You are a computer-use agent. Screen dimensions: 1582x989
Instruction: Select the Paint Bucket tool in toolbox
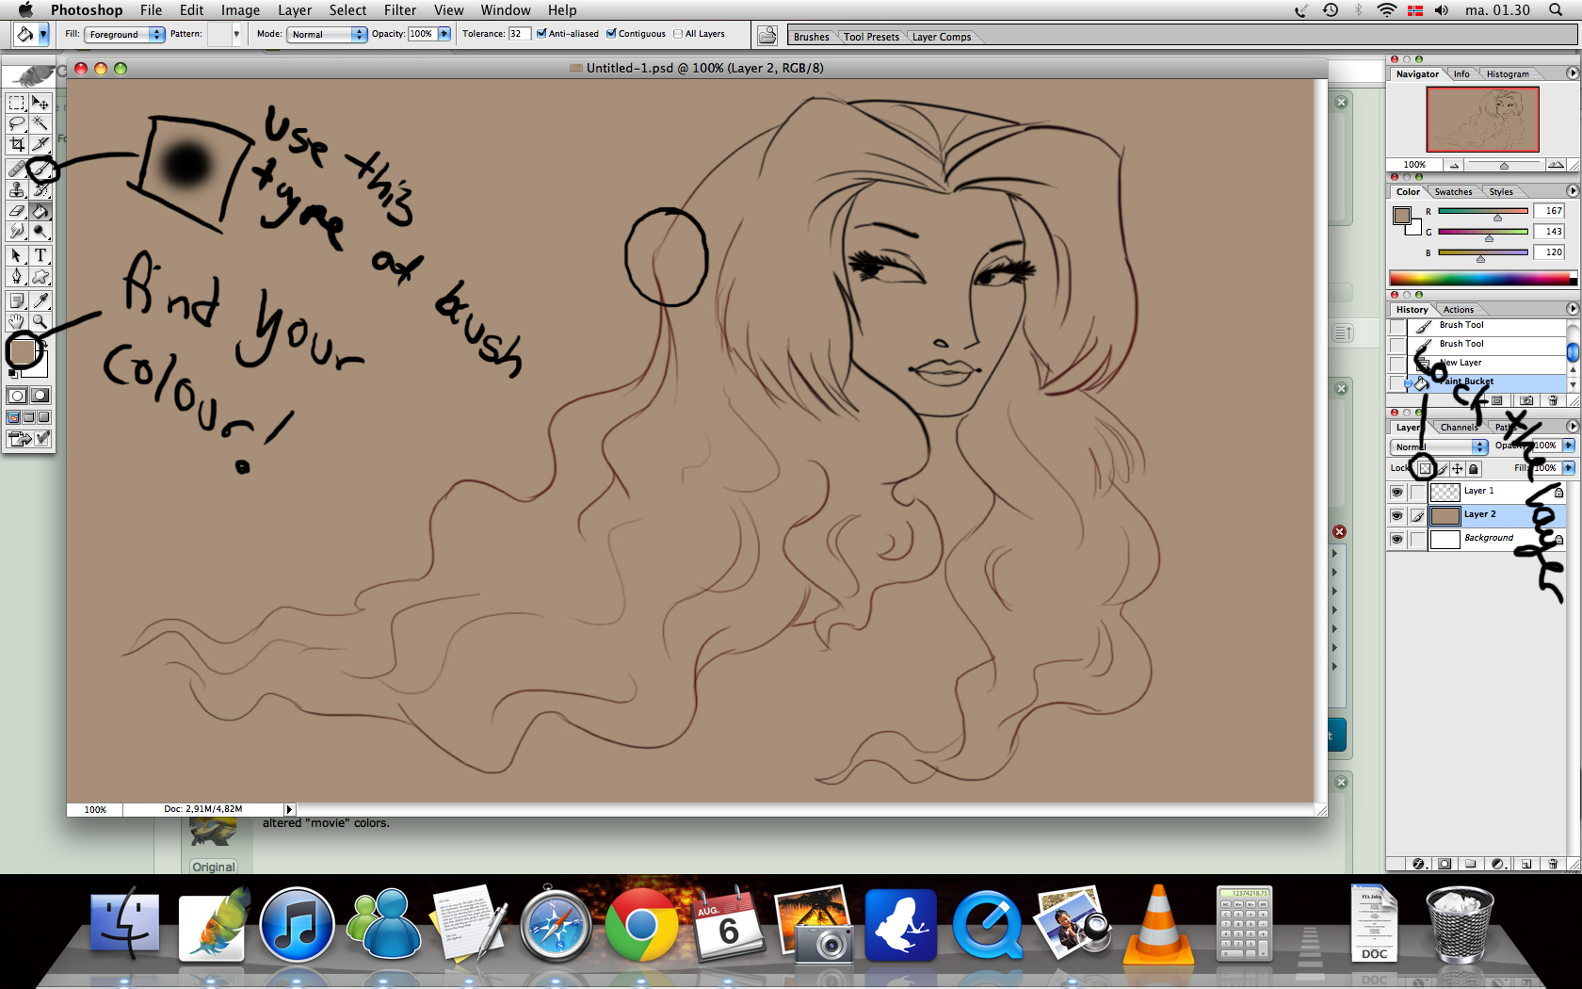40,211
